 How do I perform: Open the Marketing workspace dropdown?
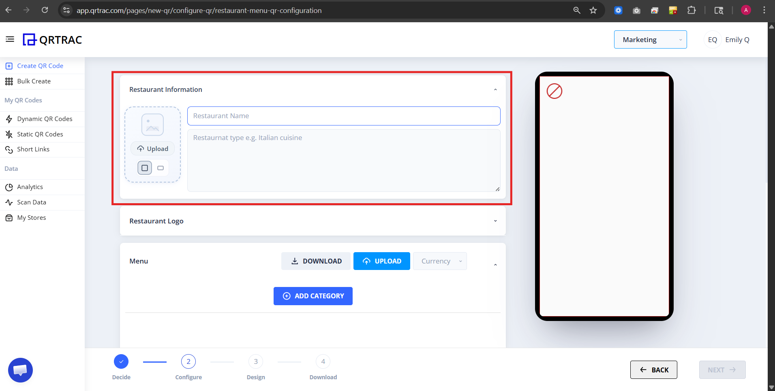650,39
